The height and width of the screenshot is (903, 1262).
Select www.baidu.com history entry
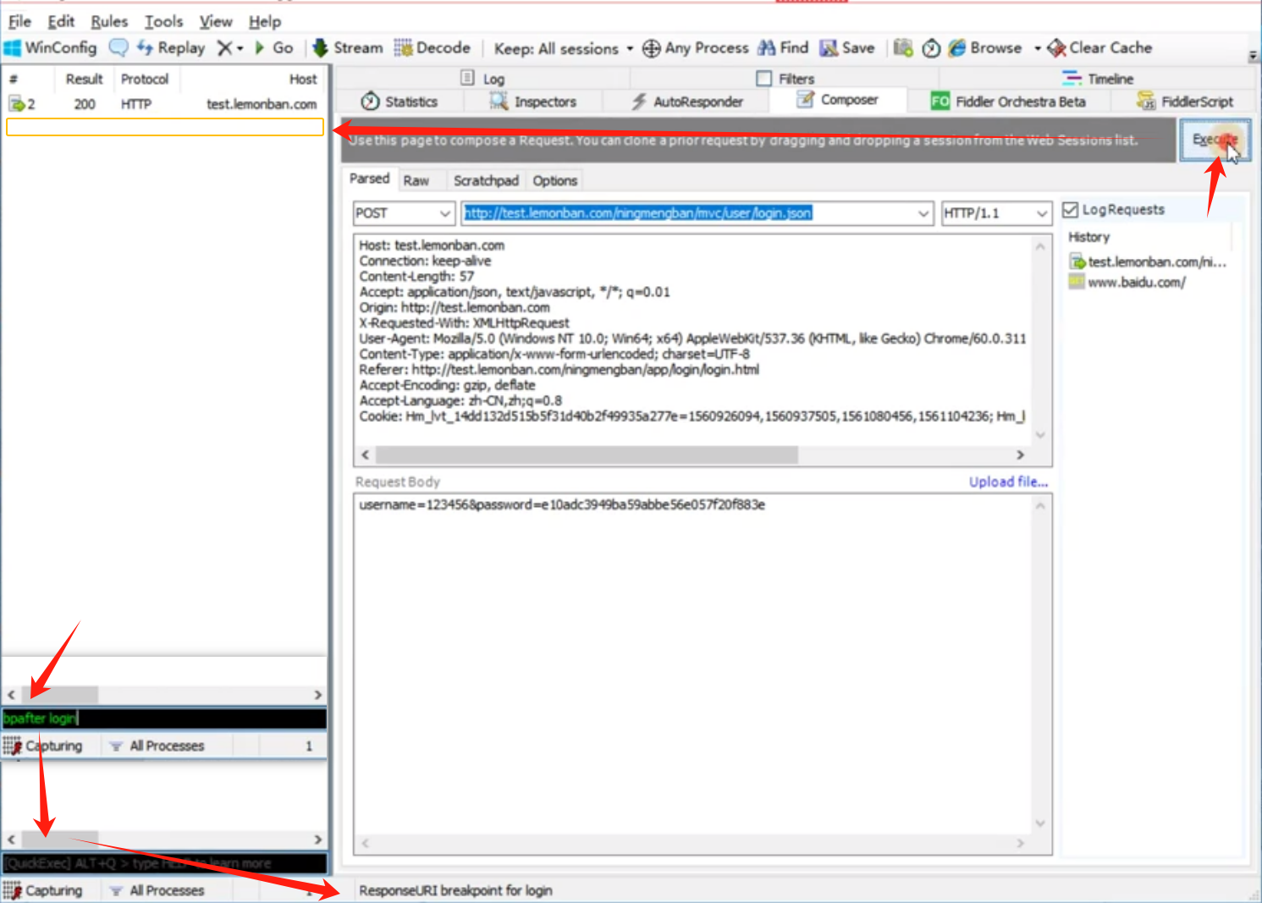point(1127,282)
